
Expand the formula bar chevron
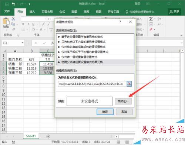point(181,43)
